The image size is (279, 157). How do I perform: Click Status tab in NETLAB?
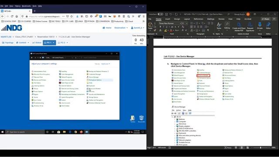37,43
